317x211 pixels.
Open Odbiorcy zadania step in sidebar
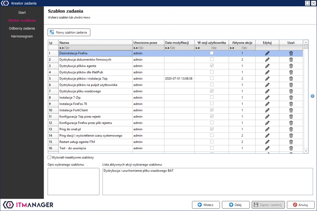click(x=22, y=29)
